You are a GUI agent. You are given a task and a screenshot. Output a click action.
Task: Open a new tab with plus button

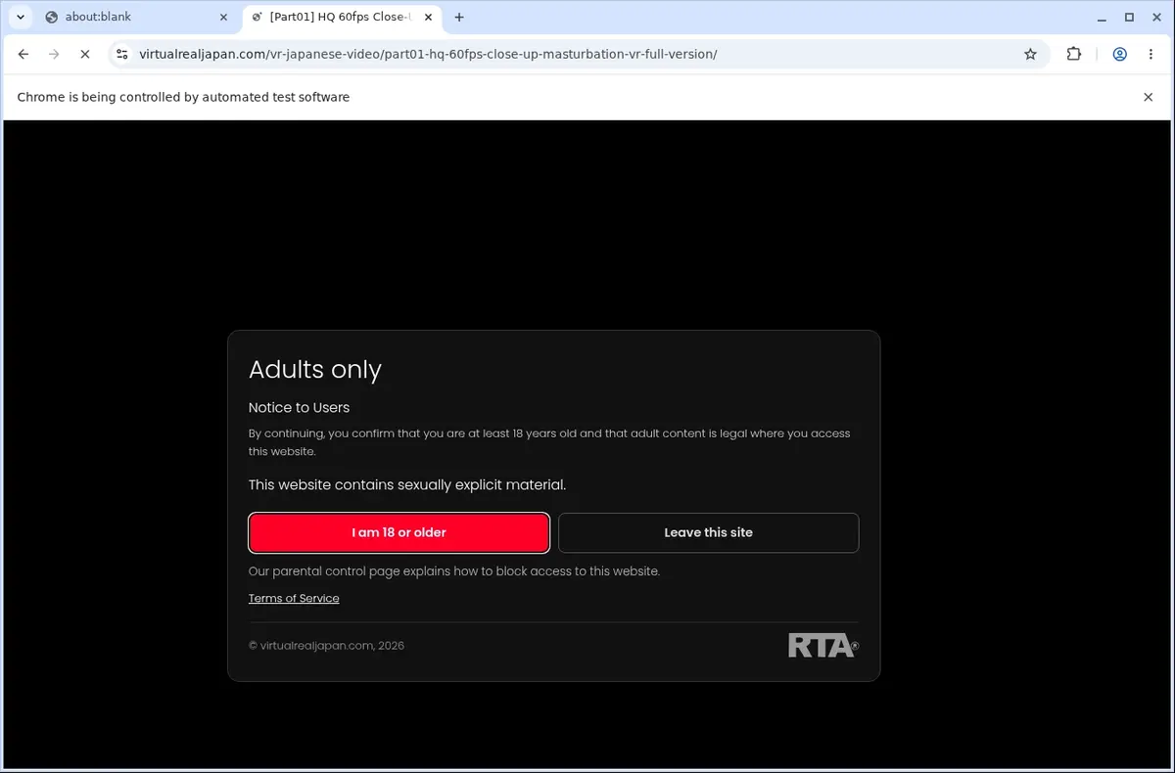click(x=459, y=17)
